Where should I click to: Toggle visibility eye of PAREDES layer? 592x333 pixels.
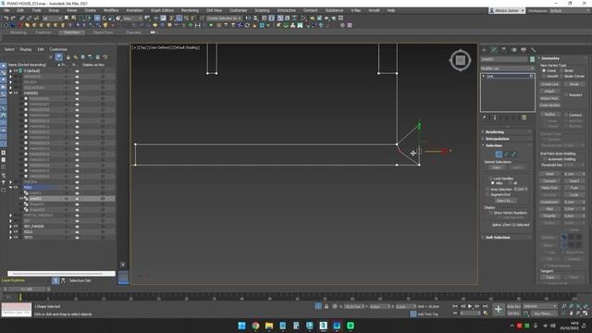(x=16, y=92)
